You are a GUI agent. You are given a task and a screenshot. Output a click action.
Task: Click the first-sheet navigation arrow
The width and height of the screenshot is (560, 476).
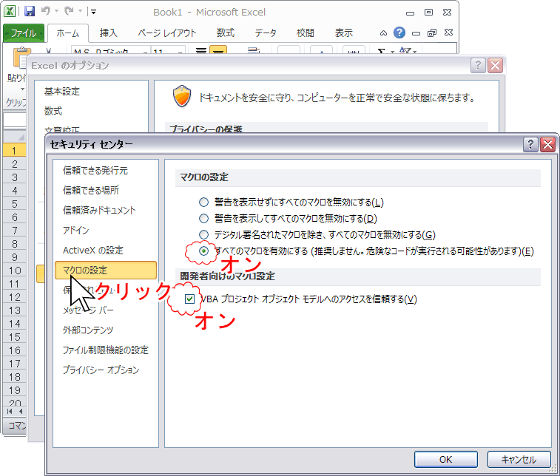click(10, 412)
